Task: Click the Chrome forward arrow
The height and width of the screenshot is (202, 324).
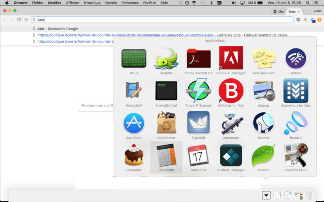Action: tap(12, 20)
